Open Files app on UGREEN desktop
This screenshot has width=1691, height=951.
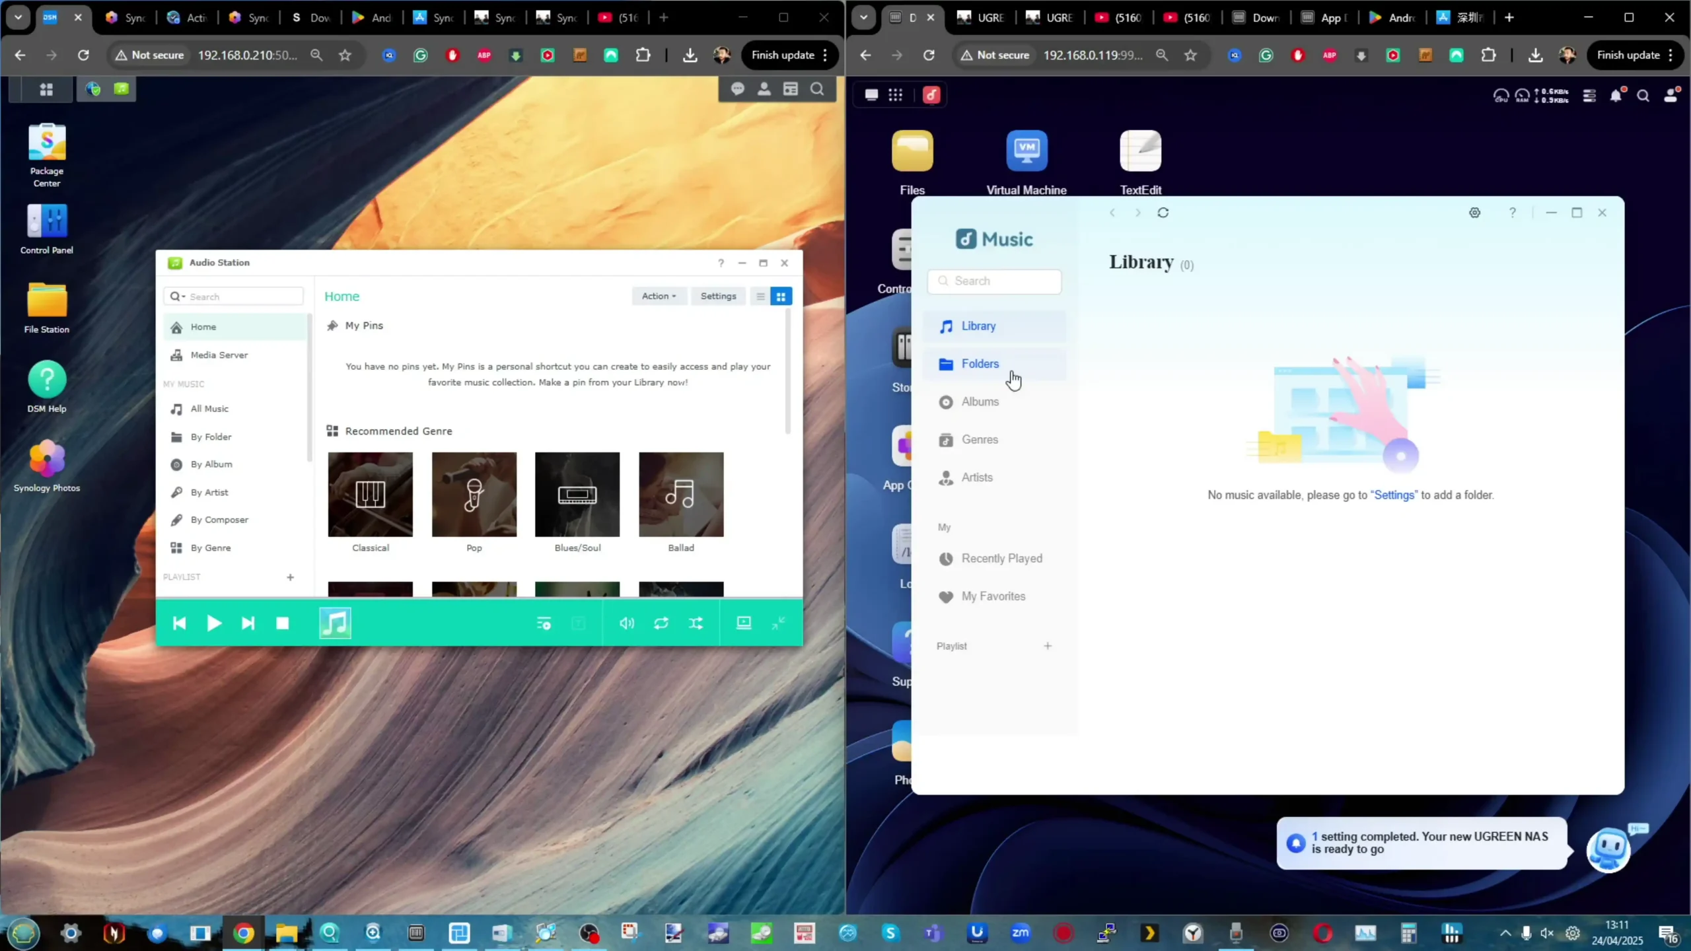coord(912,162)
